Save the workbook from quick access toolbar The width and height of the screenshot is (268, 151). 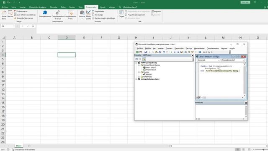[4, 3]
